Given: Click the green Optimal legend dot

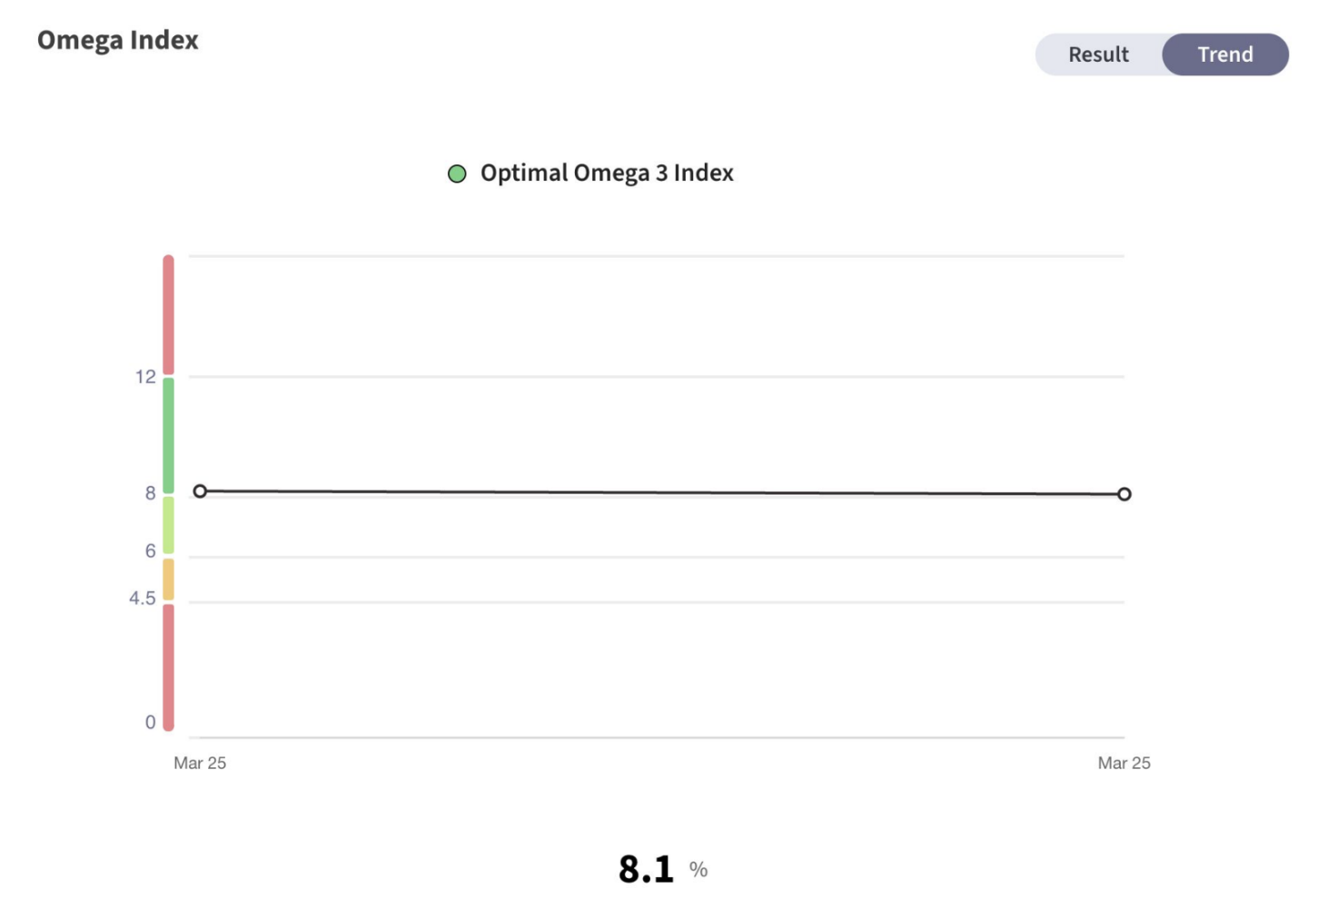Looking at the screenshot, I should point(457,173).
